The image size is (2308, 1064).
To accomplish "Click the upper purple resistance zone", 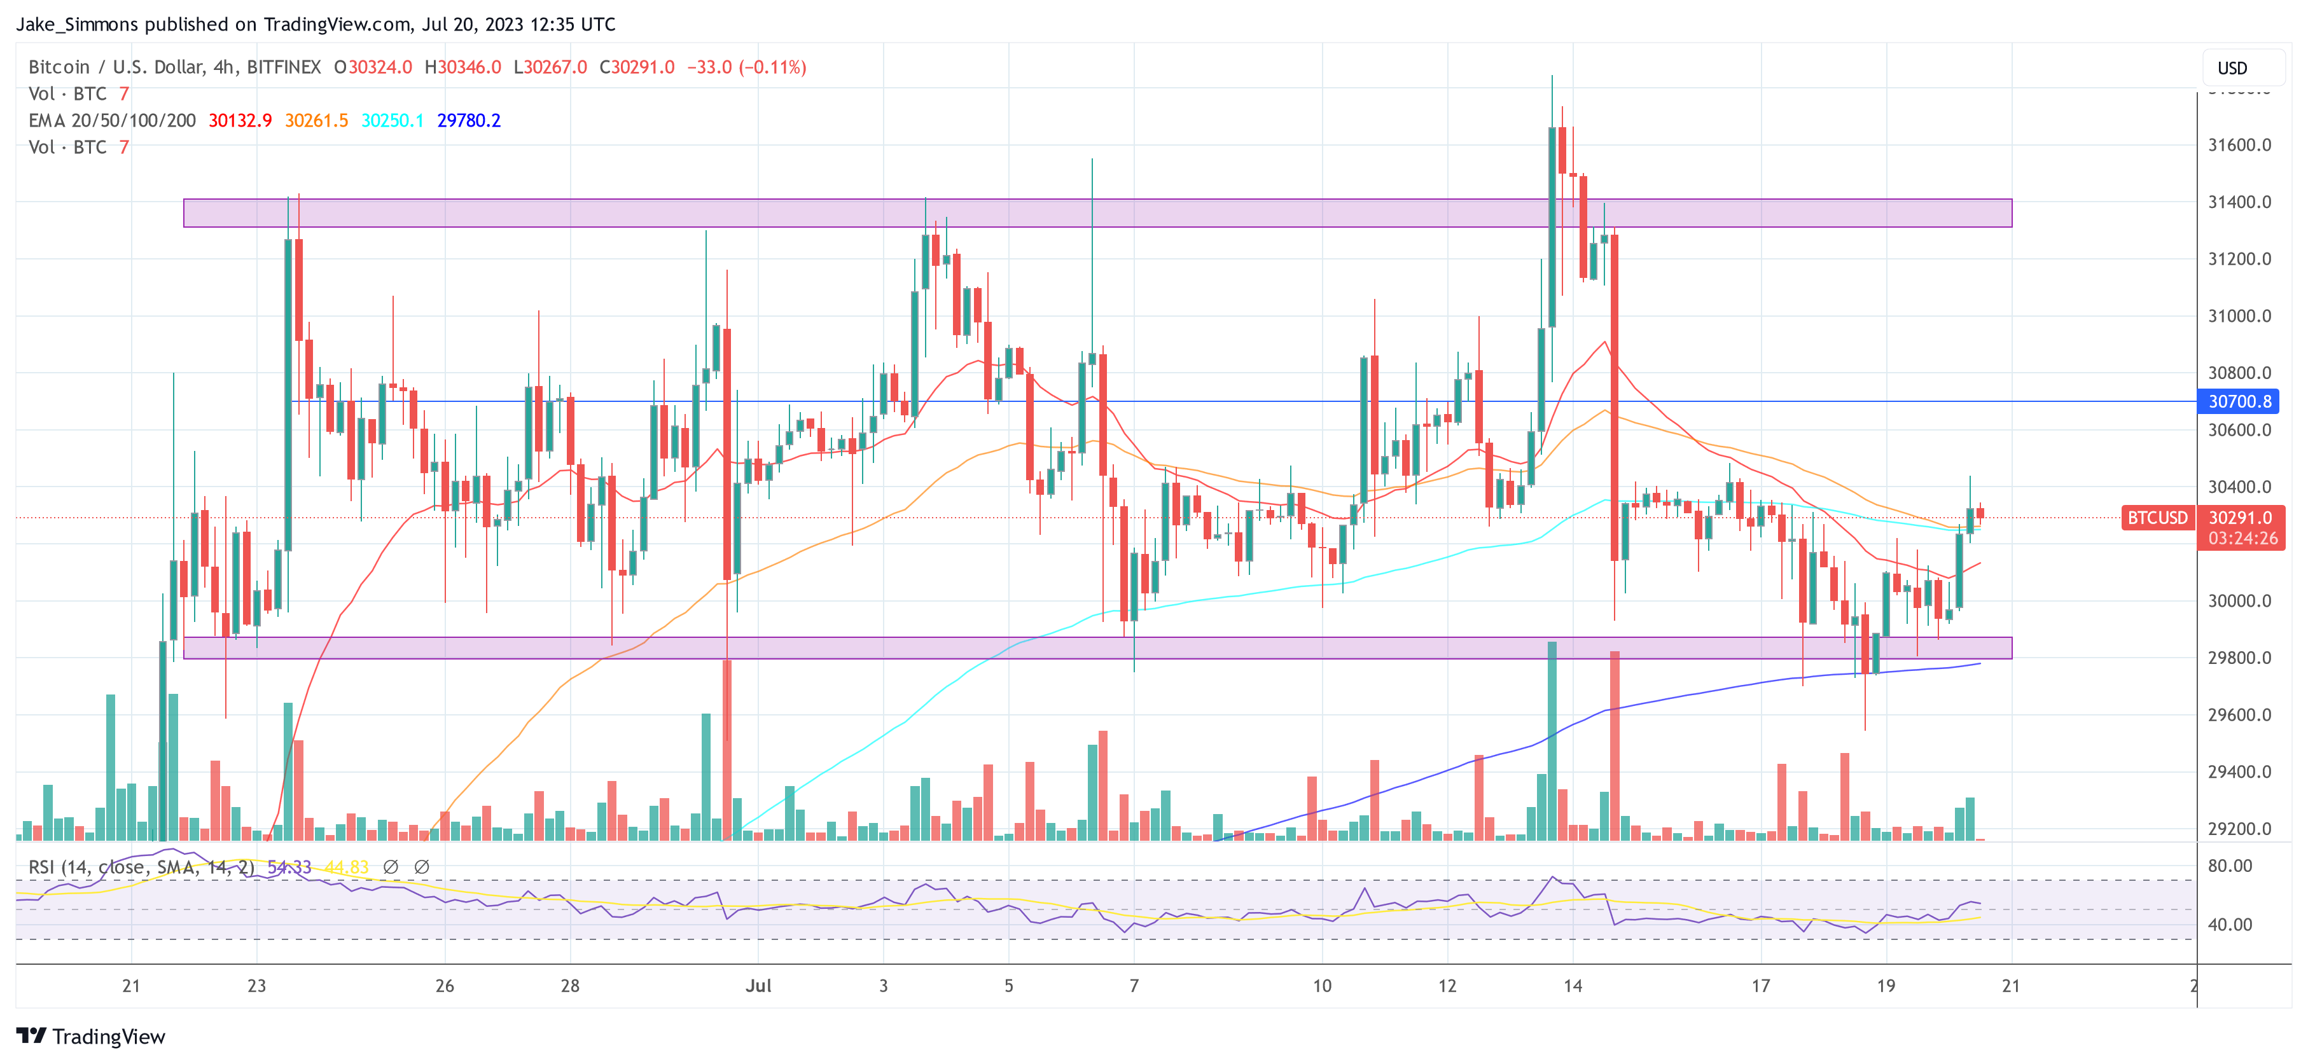I will [1097, 213].
